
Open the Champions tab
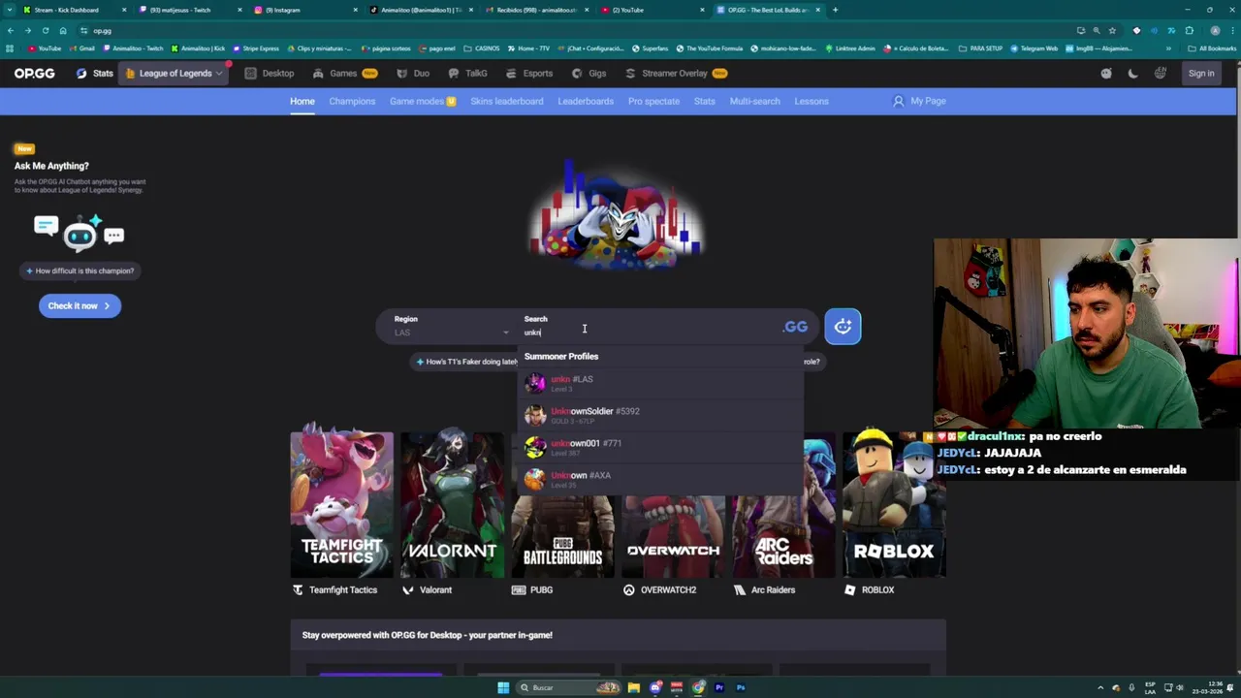click(352, 101)
